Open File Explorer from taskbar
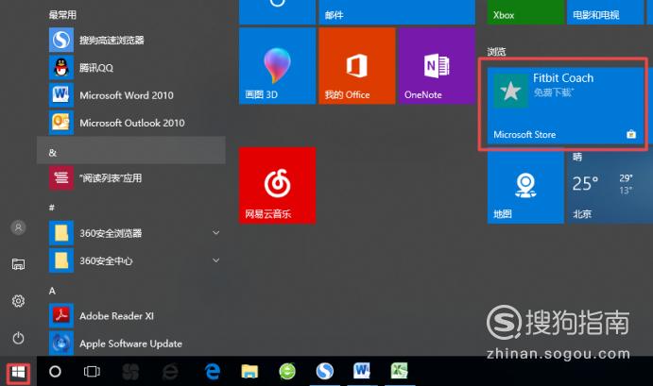Viewport: 653px width, 386px height. [249, 372]
